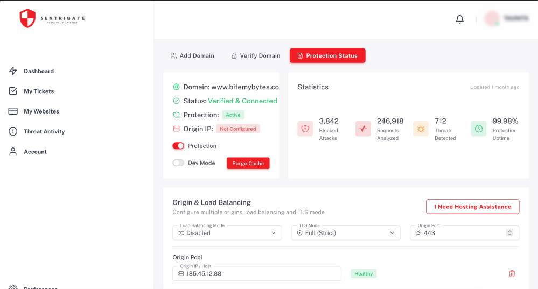This screenshot has width=538, height=289.
Task: Click the Healthy status badge
Action: 364,273
